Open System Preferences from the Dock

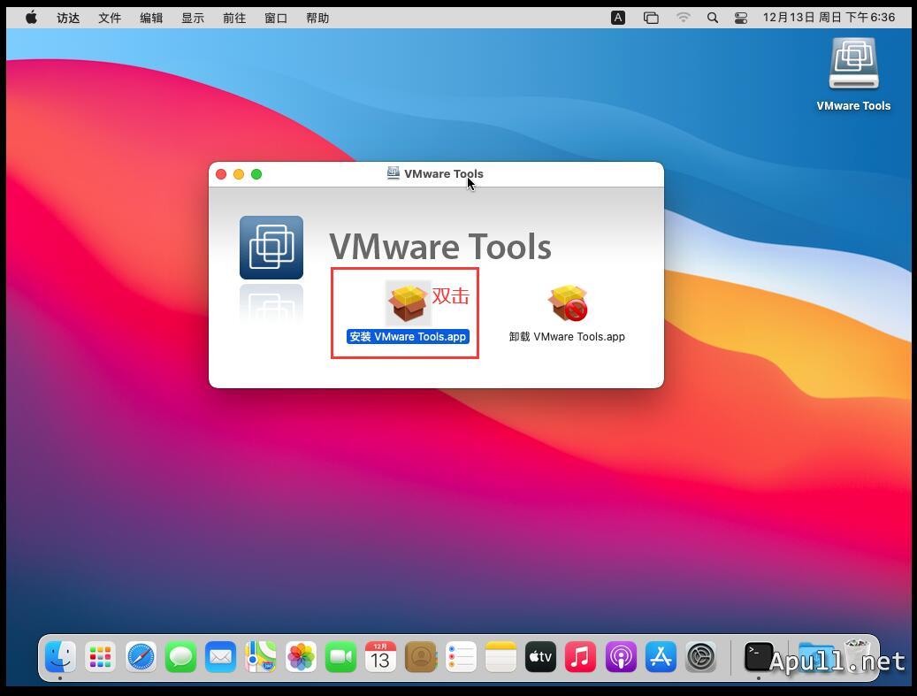700,657
